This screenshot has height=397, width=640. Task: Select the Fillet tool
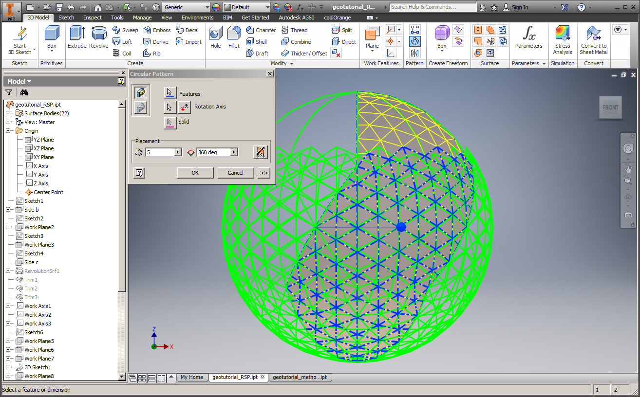(234, 37)
